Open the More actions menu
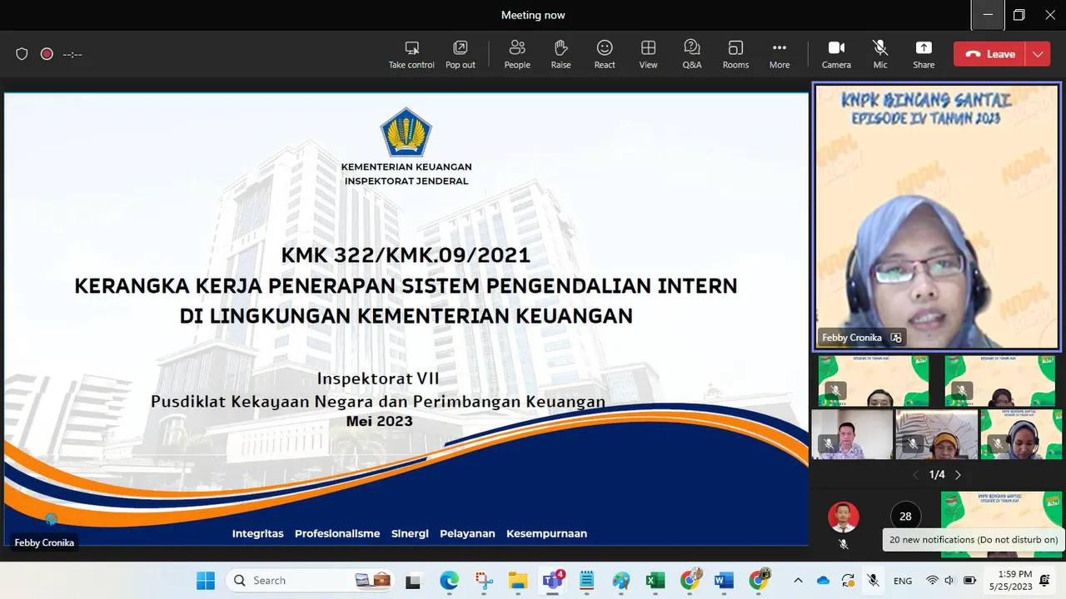This screenshot has width=1066, height=599. pyautogui.click(x=780, y=54)
